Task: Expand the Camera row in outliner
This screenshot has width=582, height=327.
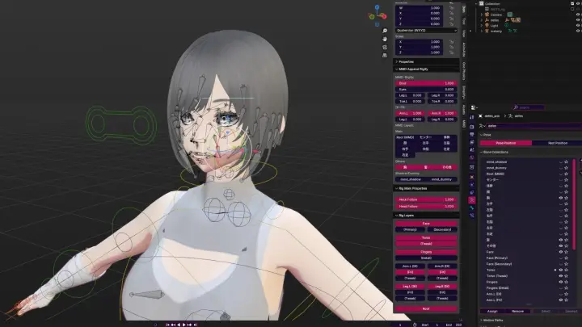Action: tap(482, 15)
